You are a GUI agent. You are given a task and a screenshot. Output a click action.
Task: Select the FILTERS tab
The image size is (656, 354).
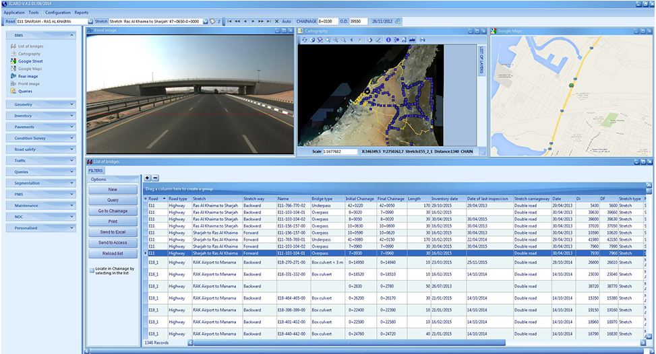(96, 170)
